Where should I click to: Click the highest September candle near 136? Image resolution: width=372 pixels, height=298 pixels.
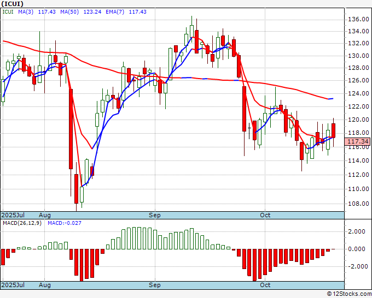[x=191, y=31]
